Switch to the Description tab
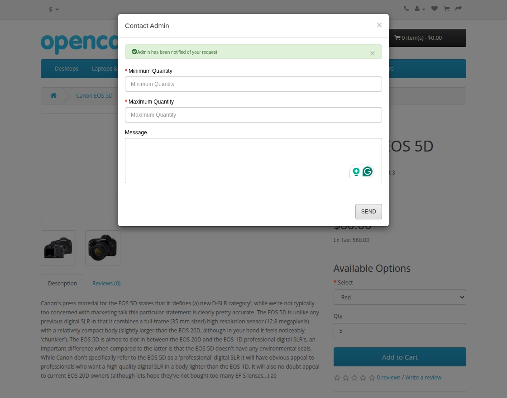The width and height of the screenshot is (507, 398). coord(62,283)
